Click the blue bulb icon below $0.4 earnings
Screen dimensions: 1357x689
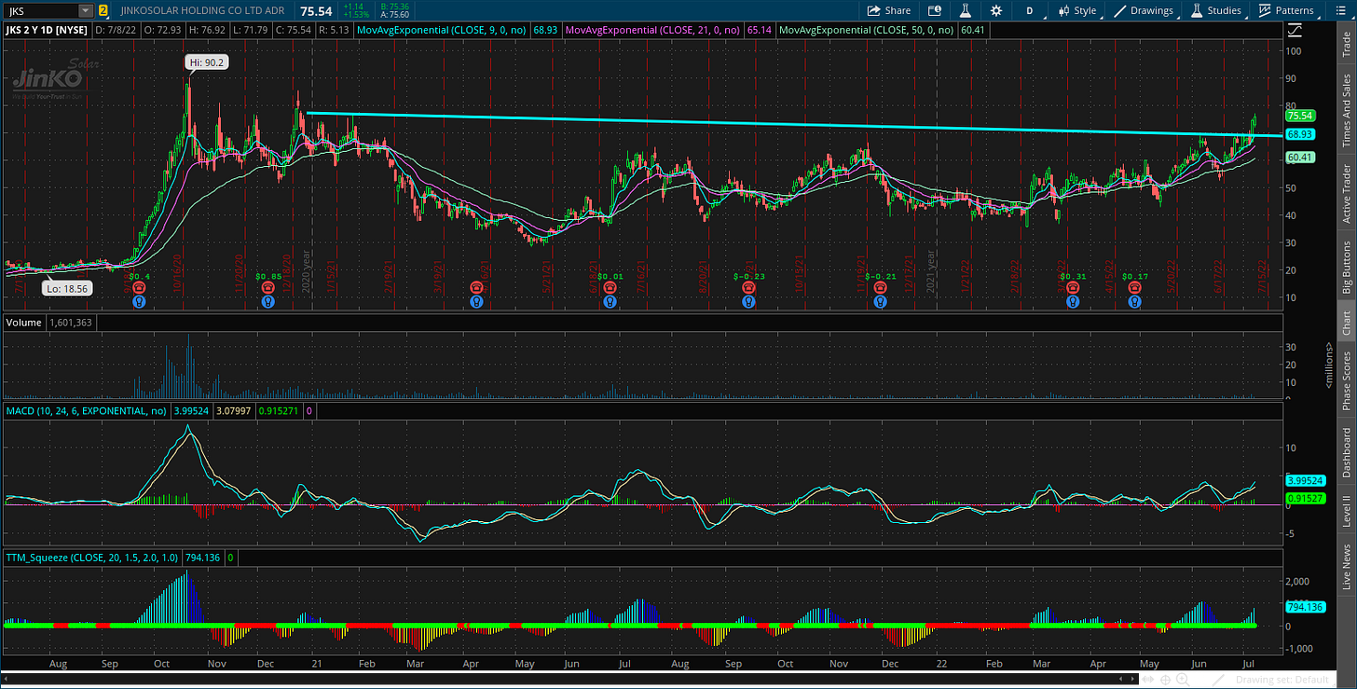[x=139, y=301]
